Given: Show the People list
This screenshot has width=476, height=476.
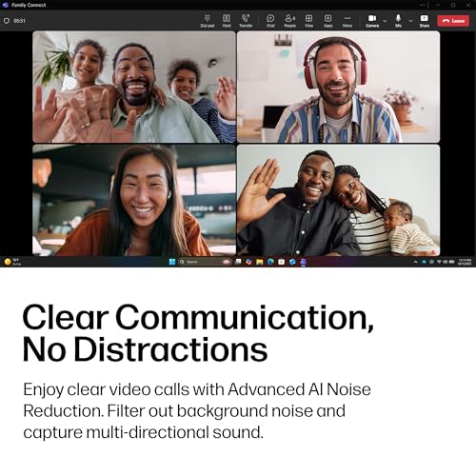Looking at the screenshot, I should pos(289,21).
